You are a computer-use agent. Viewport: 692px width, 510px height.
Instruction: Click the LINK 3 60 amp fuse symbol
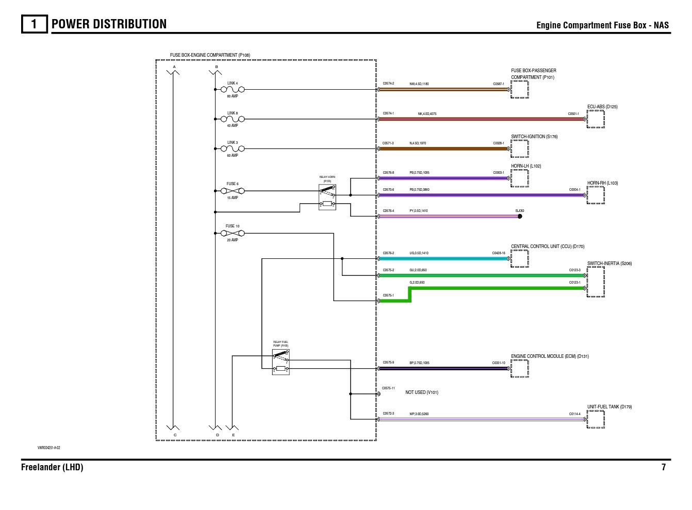233,149
